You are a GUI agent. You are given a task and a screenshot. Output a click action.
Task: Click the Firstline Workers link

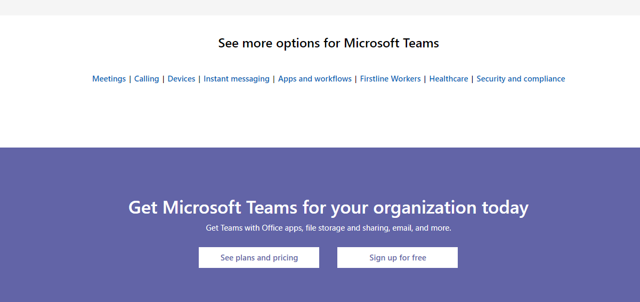390,79
